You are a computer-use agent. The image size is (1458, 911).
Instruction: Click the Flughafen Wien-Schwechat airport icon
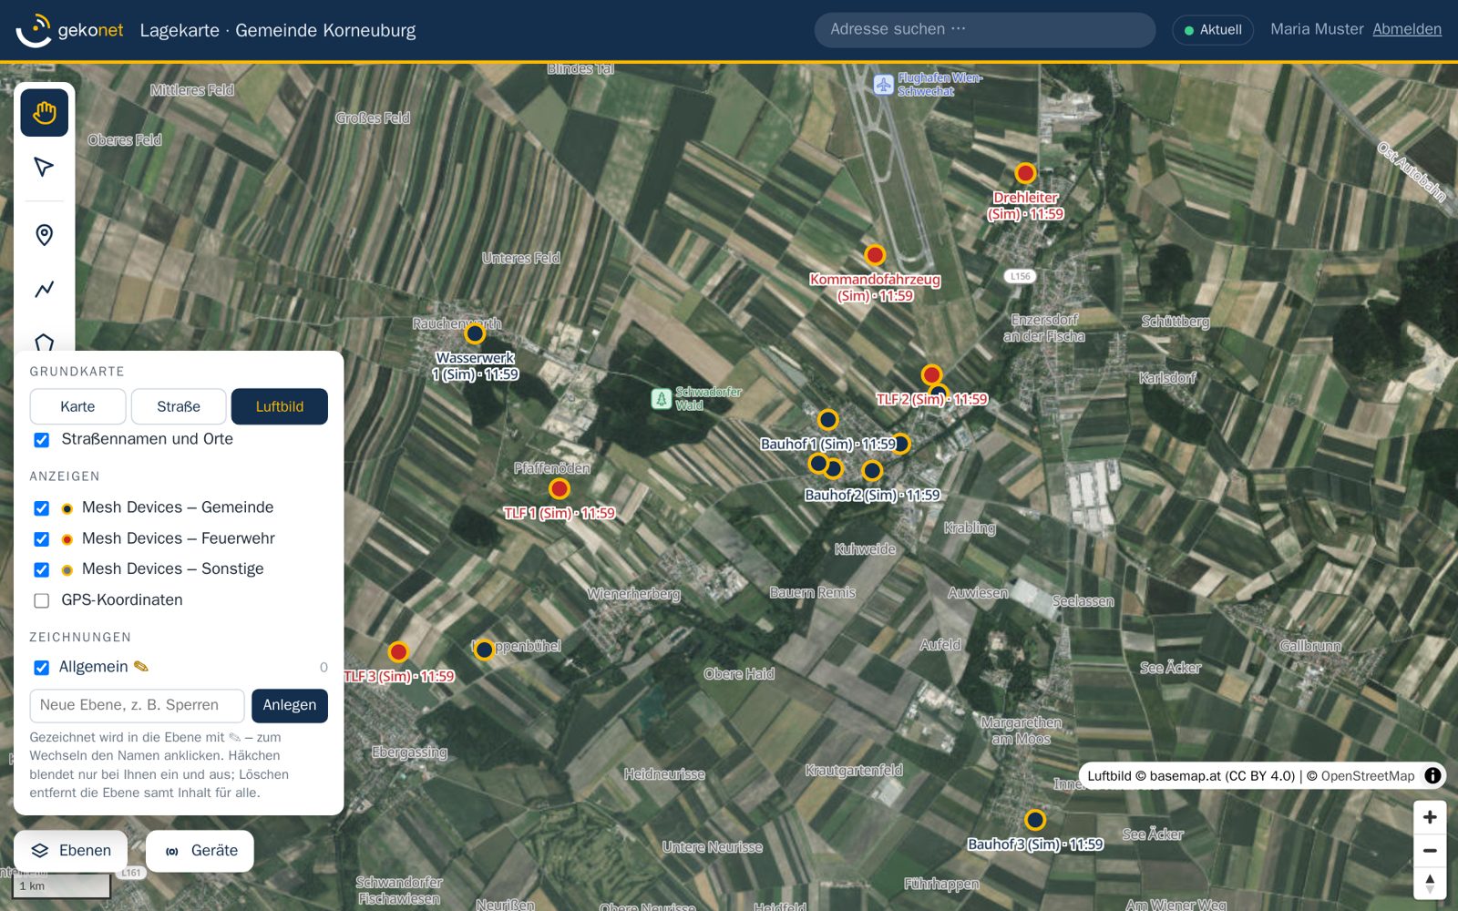tap(883, 85)
